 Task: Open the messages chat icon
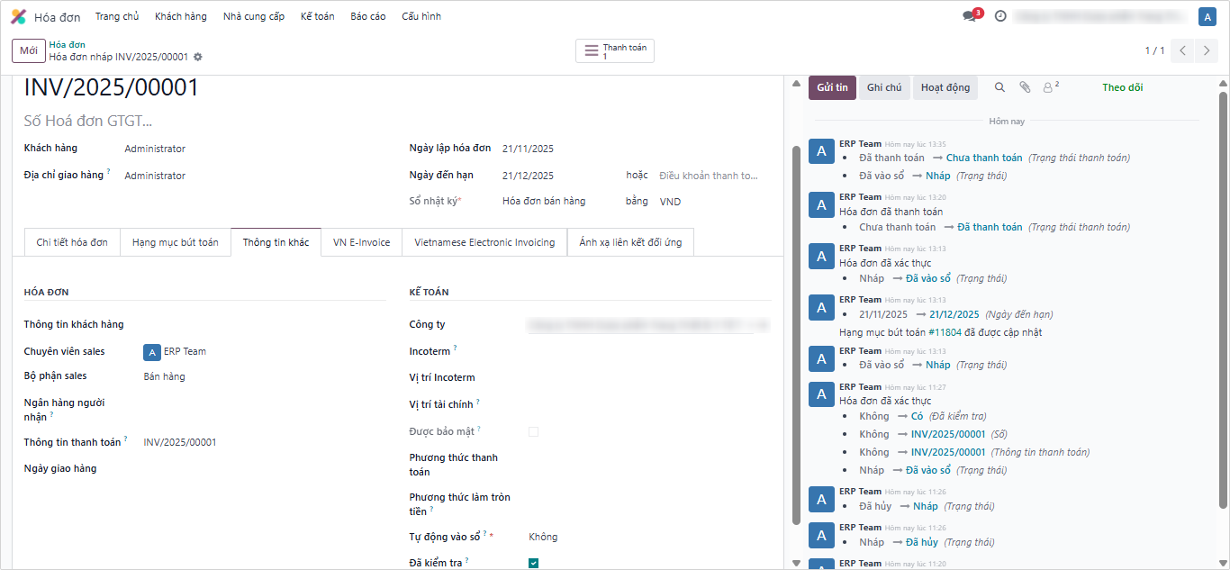(970, 16)
